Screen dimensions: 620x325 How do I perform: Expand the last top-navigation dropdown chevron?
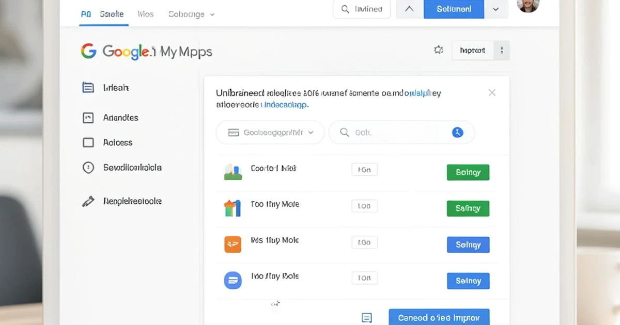click(212, 14)
